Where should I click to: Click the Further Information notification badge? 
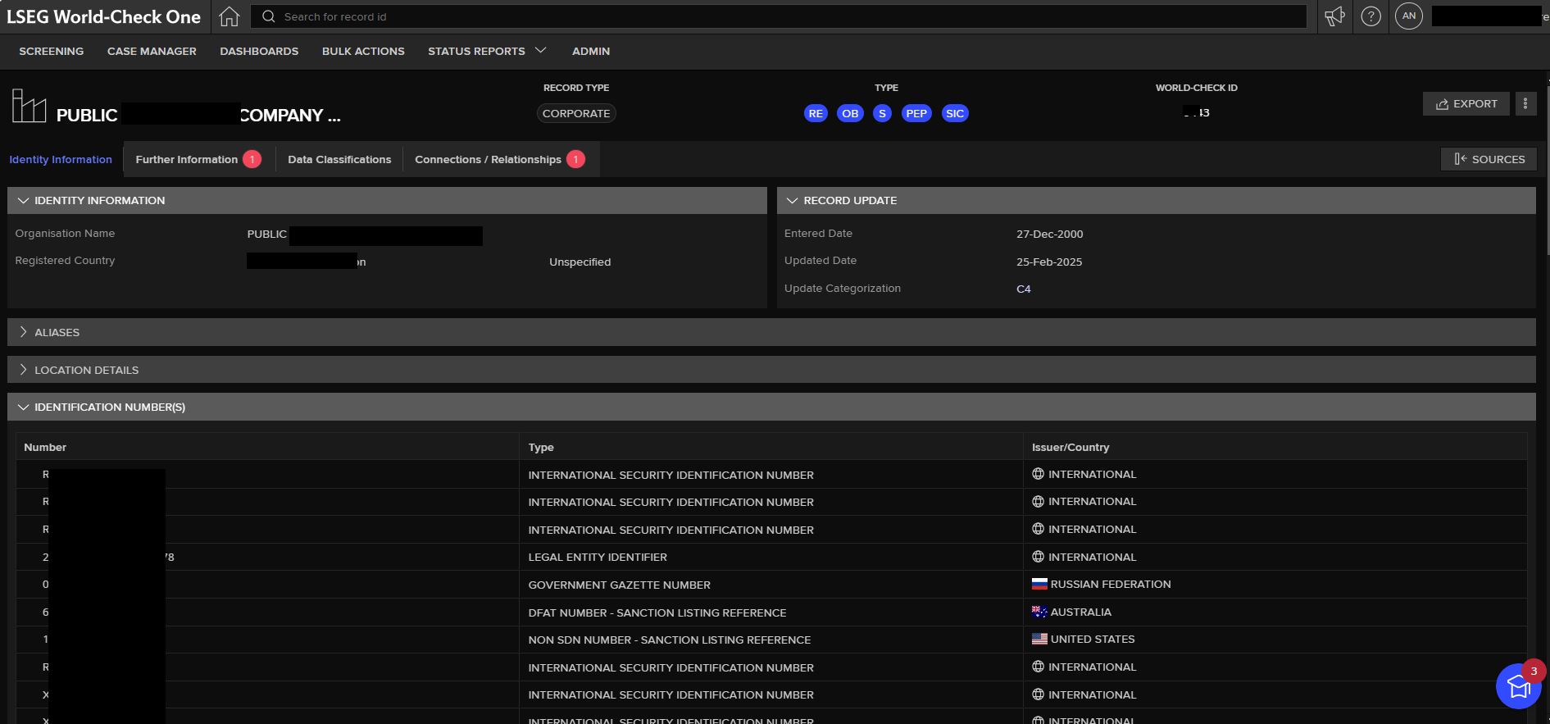coord(252,159)
